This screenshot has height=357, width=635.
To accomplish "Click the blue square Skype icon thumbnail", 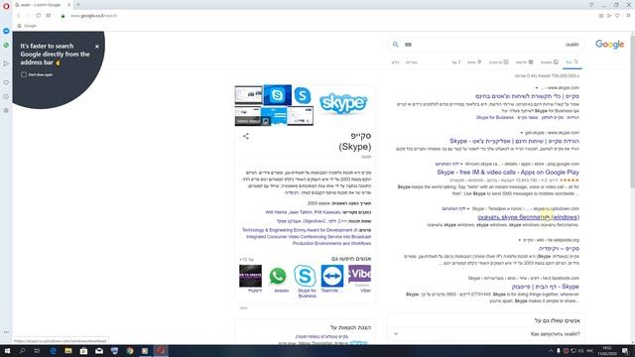I will (x=277, y=95).
